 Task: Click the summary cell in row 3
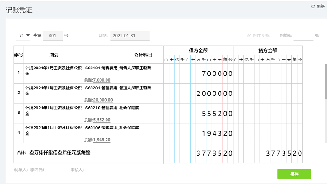[x=54, y=114]
